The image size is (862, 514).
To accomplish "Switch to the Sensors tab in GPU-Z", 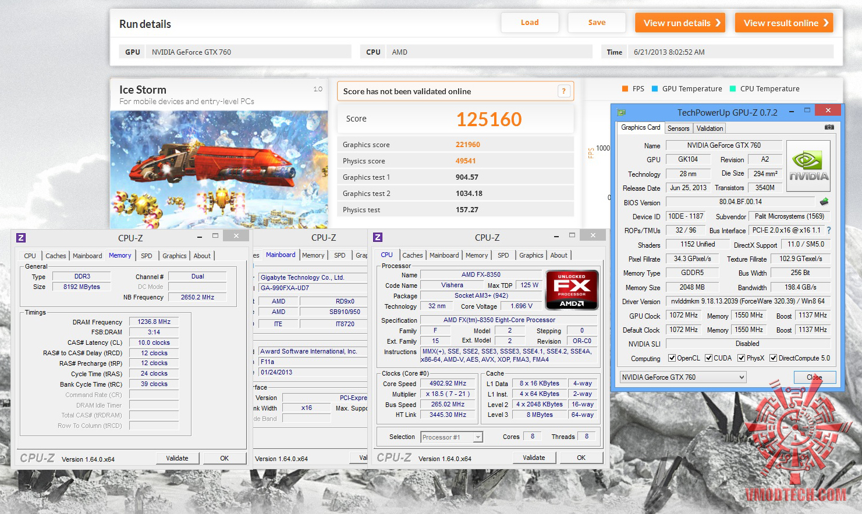I will point(679,128).
